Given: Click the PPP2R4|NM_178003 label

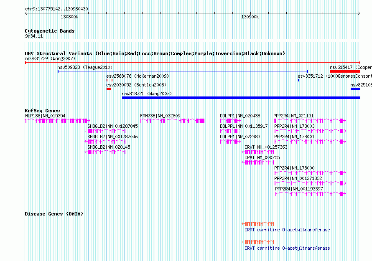Looking at the screenshot, I should coord(294,126).
